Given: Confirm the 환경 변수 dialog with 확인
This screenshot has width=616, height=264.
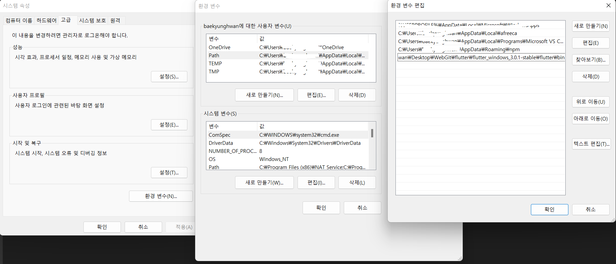Looking at the screenshot, I should pyautogui.click(x=321, y=208).
